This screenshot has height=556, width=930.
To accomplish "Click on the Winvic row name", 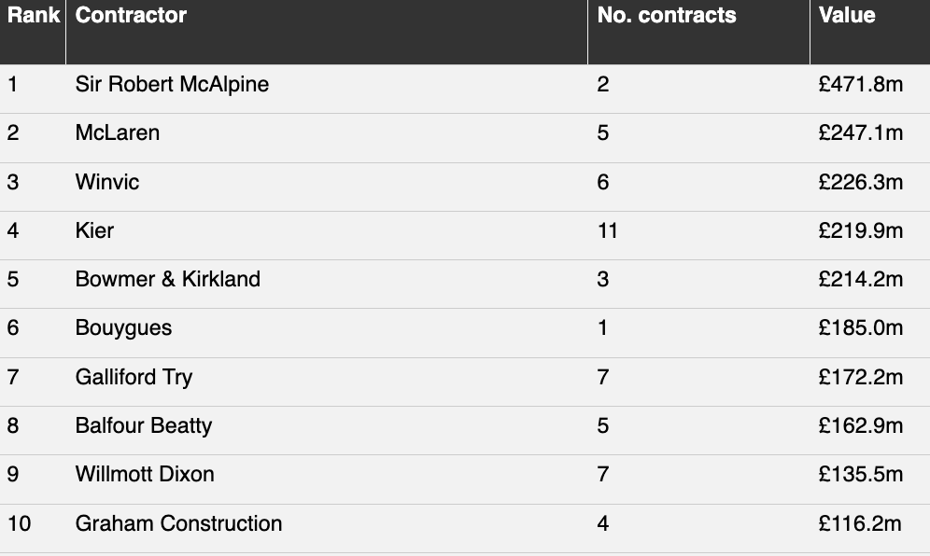I will tap(107, 182).
